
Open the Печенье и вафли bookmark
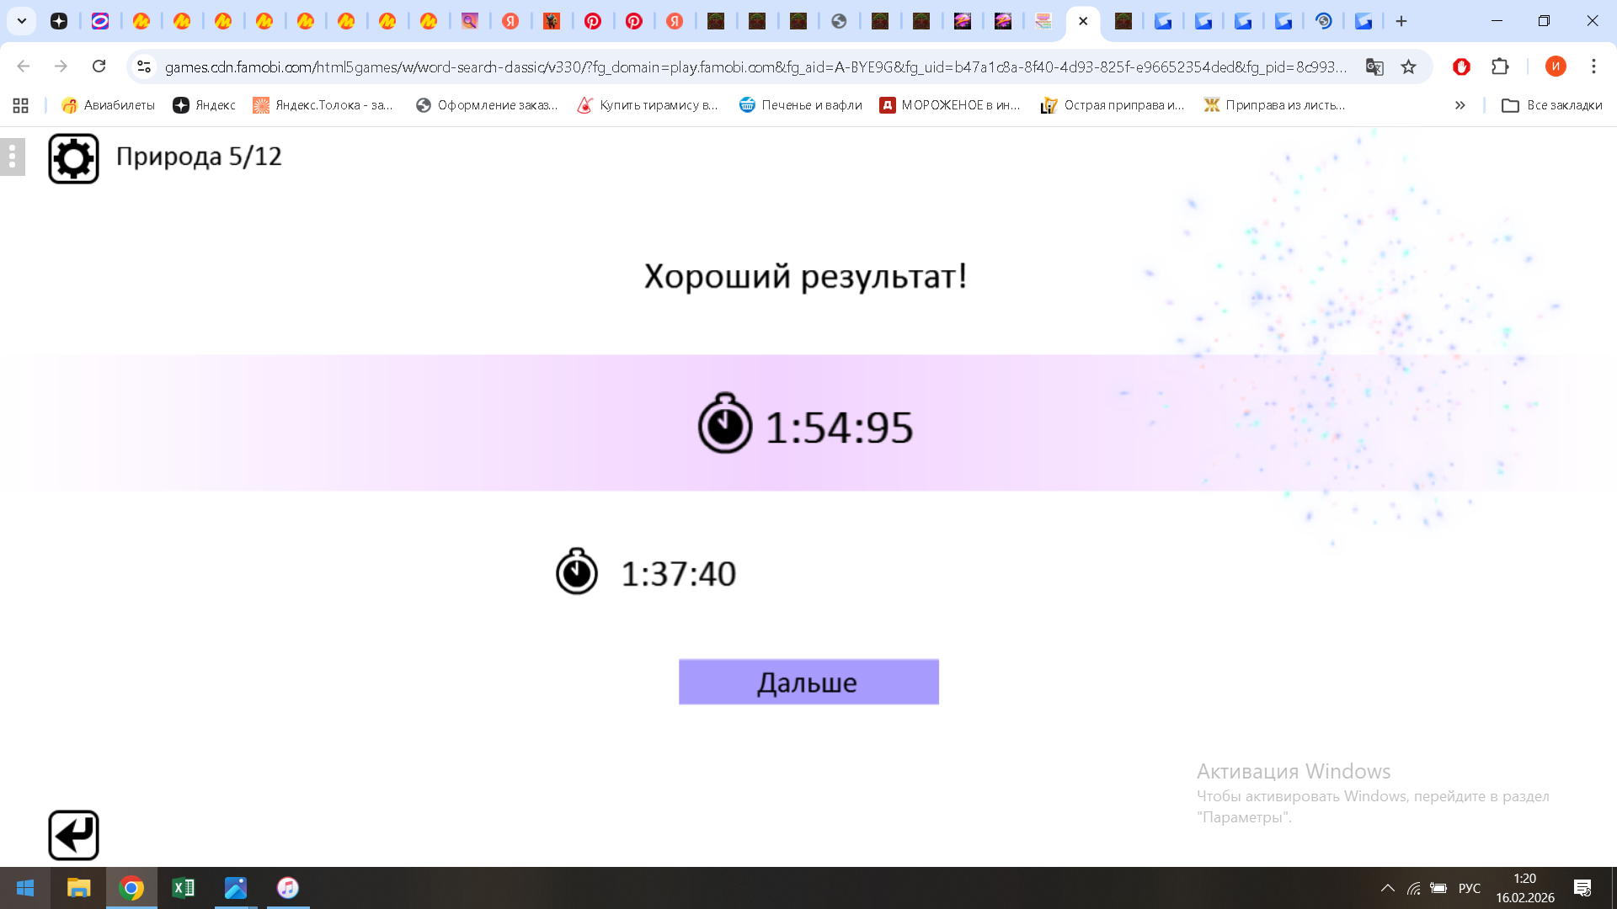click(x=800, y=105)
